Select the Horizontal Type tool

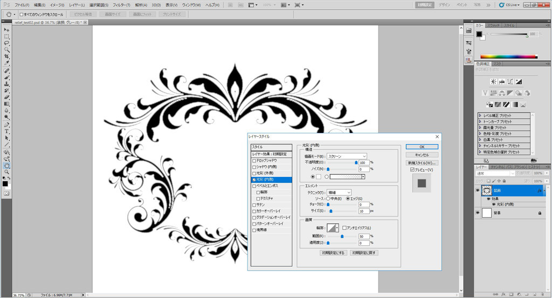tap(6, 131)
